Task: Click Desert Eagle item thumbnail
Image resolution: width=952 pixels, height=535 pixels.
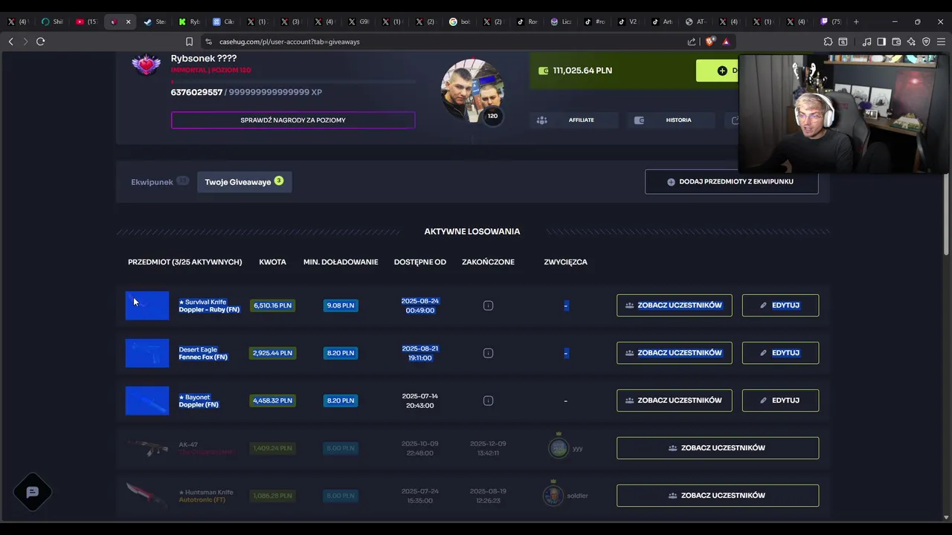Action: tap(147, 353)
